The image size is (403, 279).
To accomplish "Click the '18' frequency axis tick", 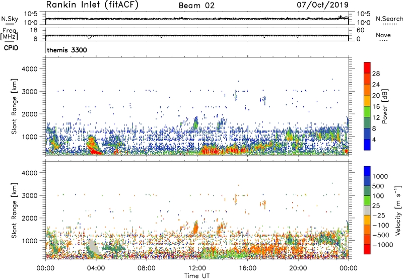I will (34, 30).
